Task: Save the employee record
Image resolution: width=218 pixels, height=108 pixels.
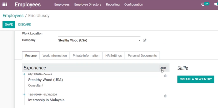Action: pyautogui.click(x=9, y=24)
